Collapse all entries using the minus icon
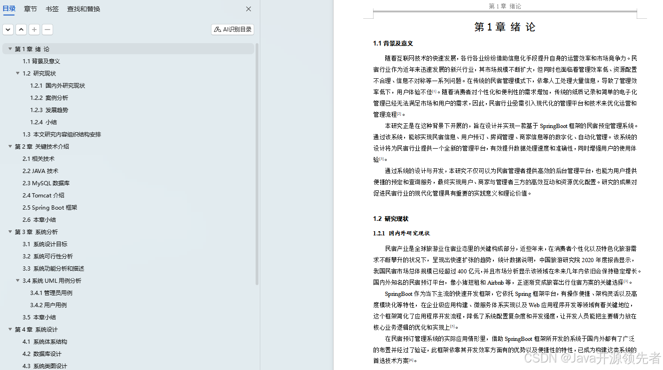Screen dimensions: 663x370 point(47,29)
